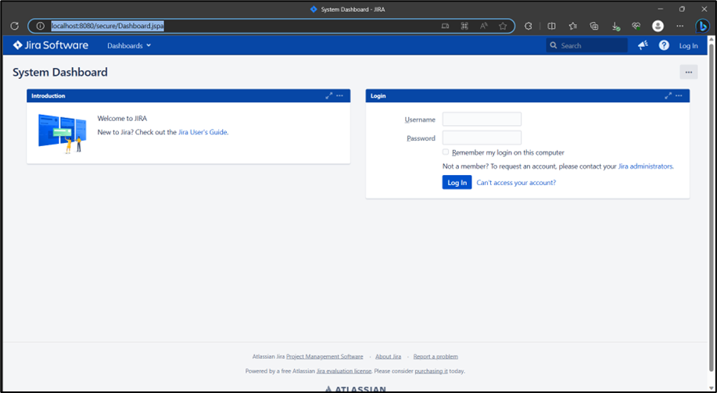This screenshot has height=393, width=717.
Task: Click the address bar URL
Action: click(107, 26)
